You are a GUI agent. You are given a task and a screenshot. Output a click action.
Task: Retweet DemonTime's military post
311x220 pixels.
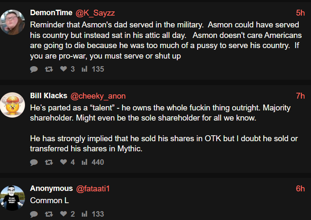click(49, 69)
